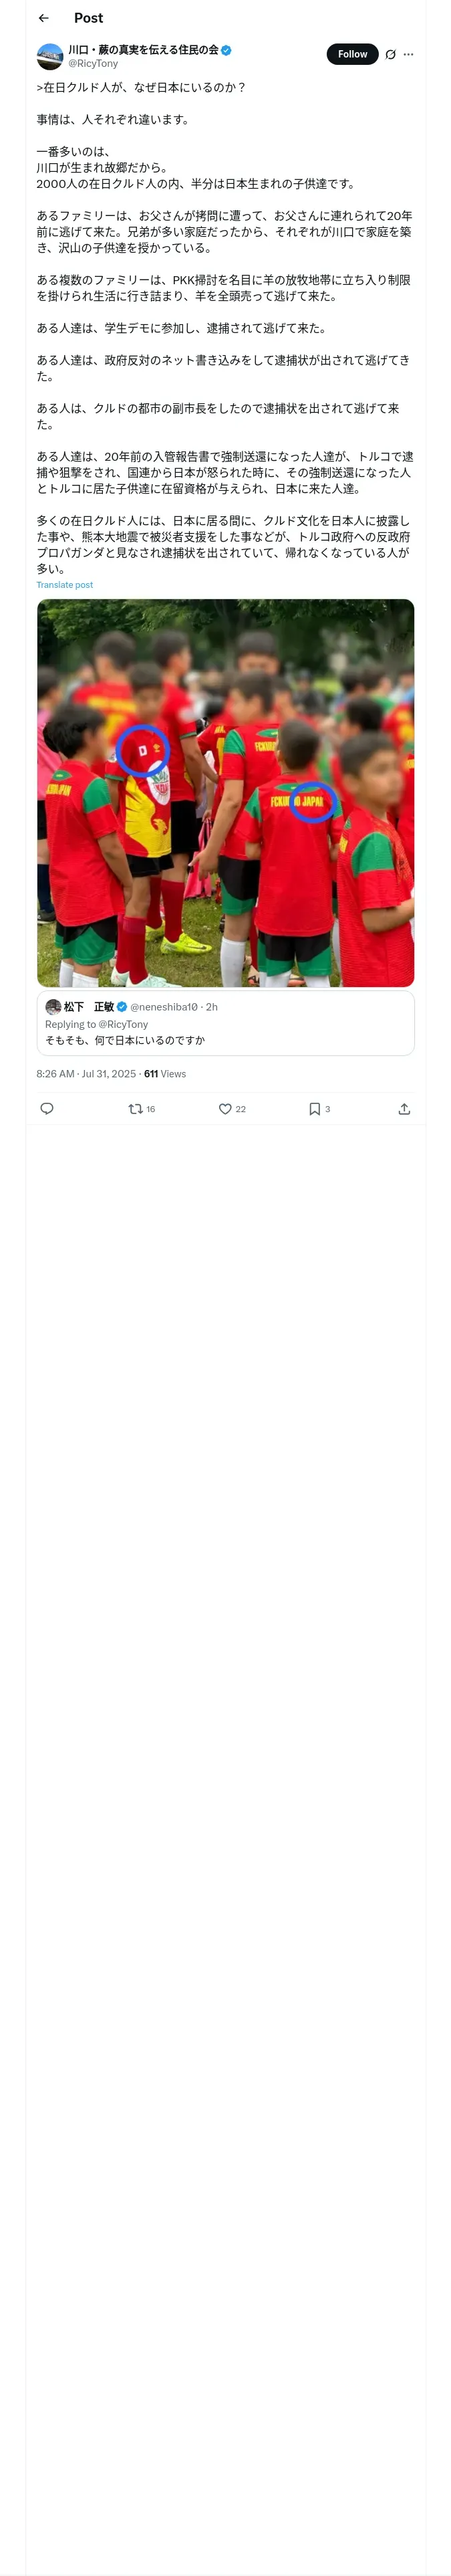Click the author's verified badge
Screen dimensions: 451x2576
coord(226,50)
